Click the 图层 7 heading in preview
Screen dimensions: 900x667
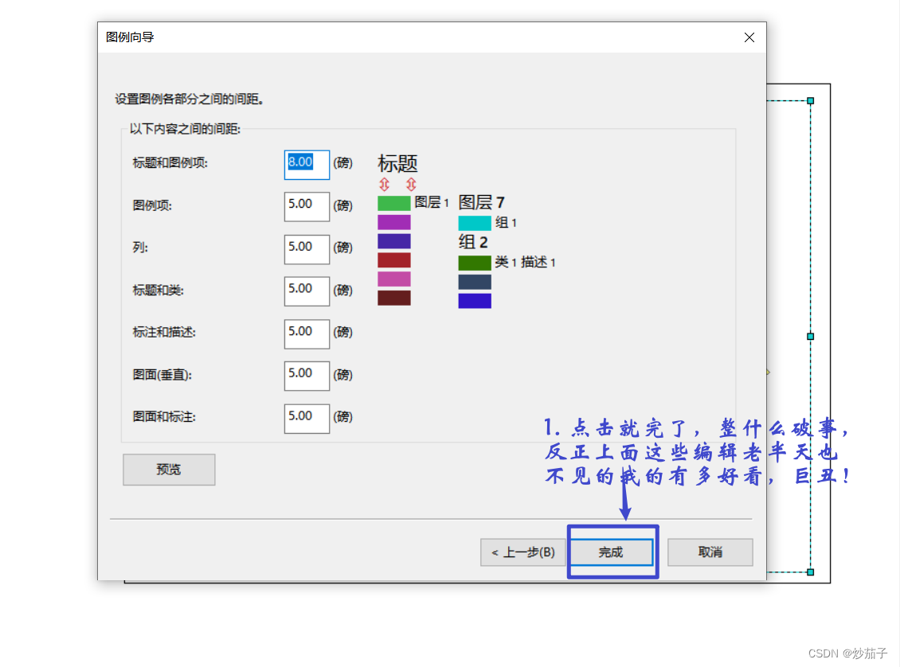pos(481,202)
